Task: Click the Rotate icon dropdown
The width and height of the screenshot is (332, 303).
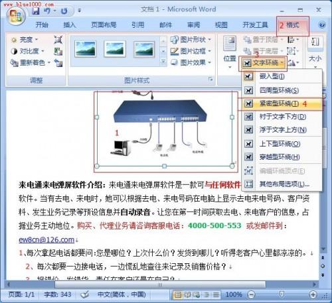Action: [x=293, y=63]
